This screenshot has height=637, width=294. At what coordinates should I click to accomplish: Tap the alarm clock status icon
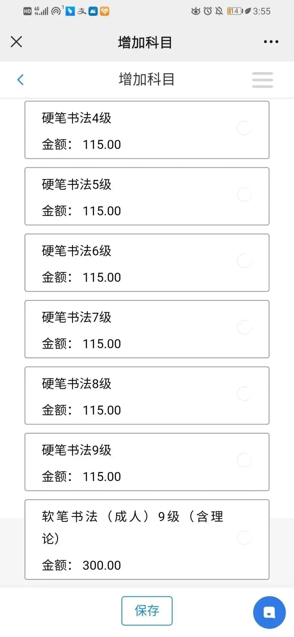coord(208,11)
